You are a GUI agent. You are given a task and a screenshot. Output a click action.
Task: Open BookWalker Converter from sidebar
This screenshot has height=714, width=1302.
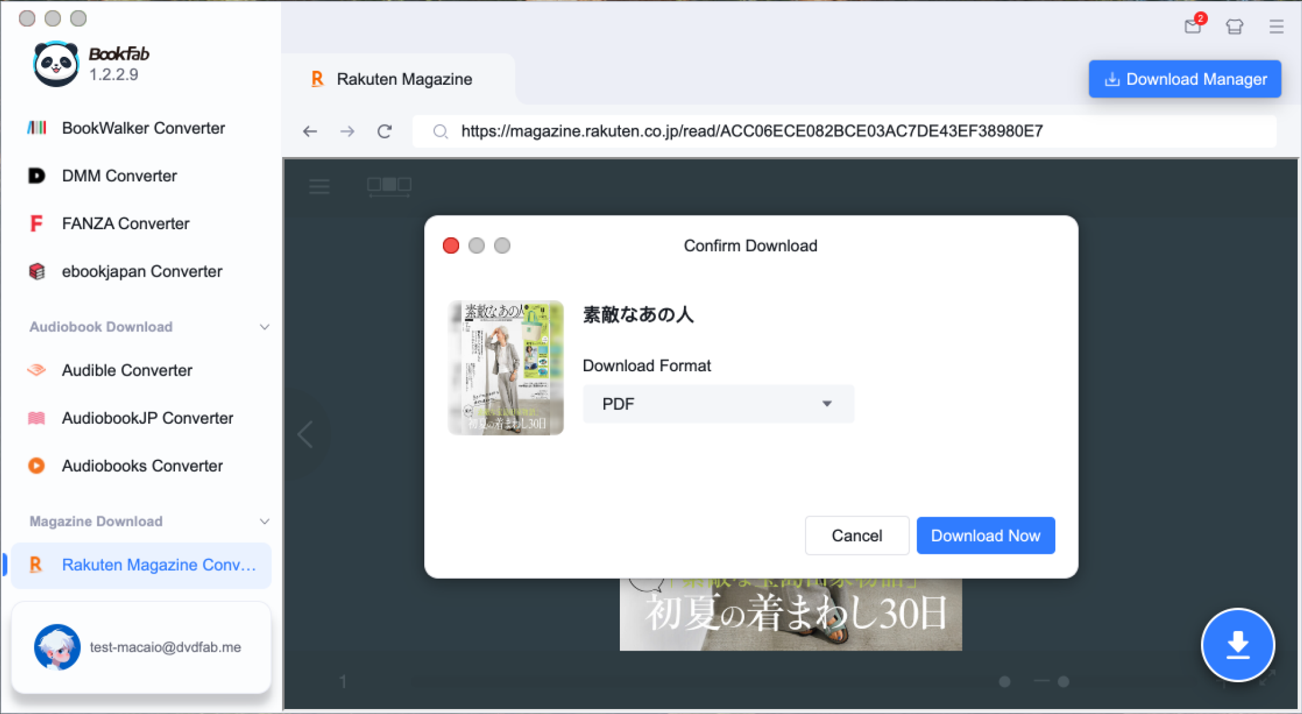coord(142,128)
